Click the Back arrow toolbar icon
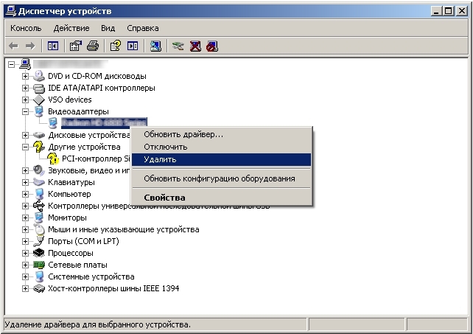 click(13, 46)
